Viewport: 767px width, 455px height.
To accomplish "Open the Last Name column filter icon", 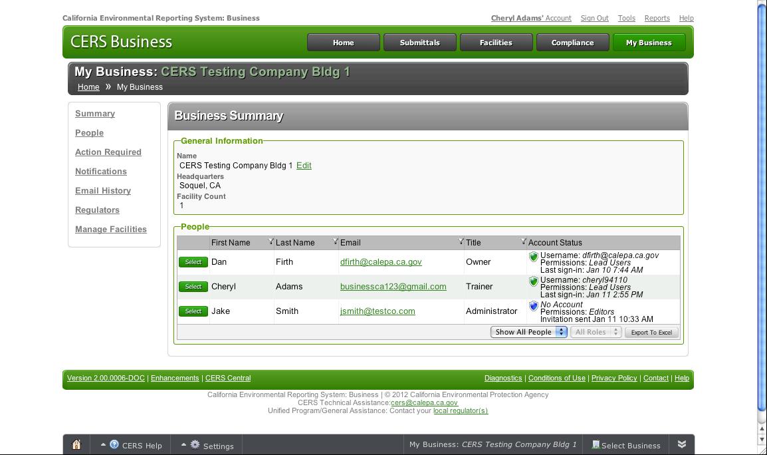I will coord(335,241).
